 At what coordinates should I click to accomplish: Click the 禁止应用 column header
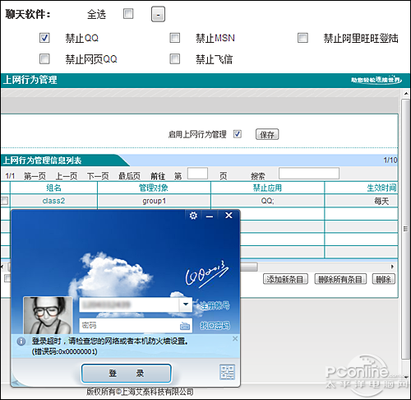(x=267, y=188)
